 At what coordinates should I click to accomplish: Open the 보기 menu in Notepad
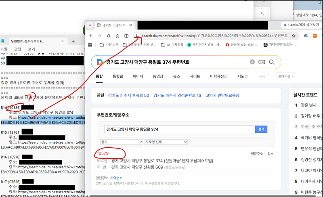[x=31, y=49]
